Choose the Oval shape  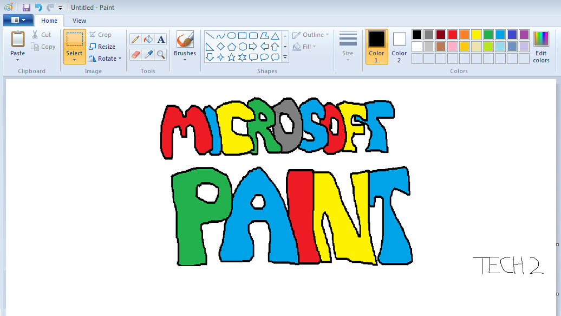click(232, 35)
